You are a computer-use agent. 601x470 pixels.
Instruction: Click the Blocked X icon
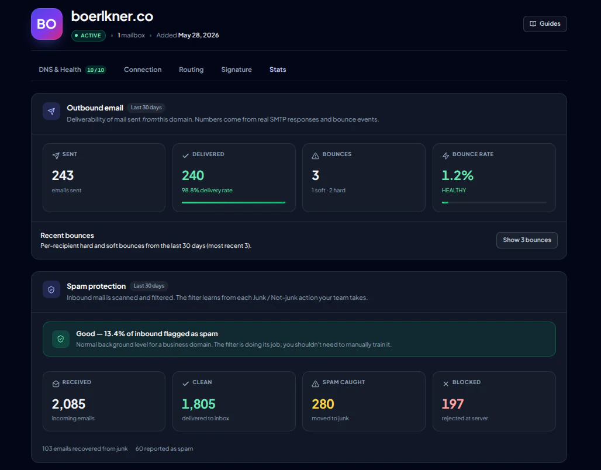coord(445,383)
